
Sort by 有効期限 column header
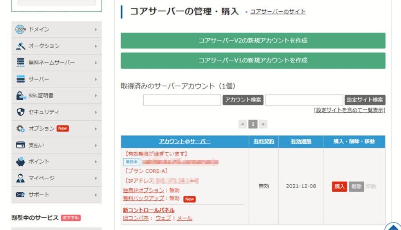[x=301, y=141]
